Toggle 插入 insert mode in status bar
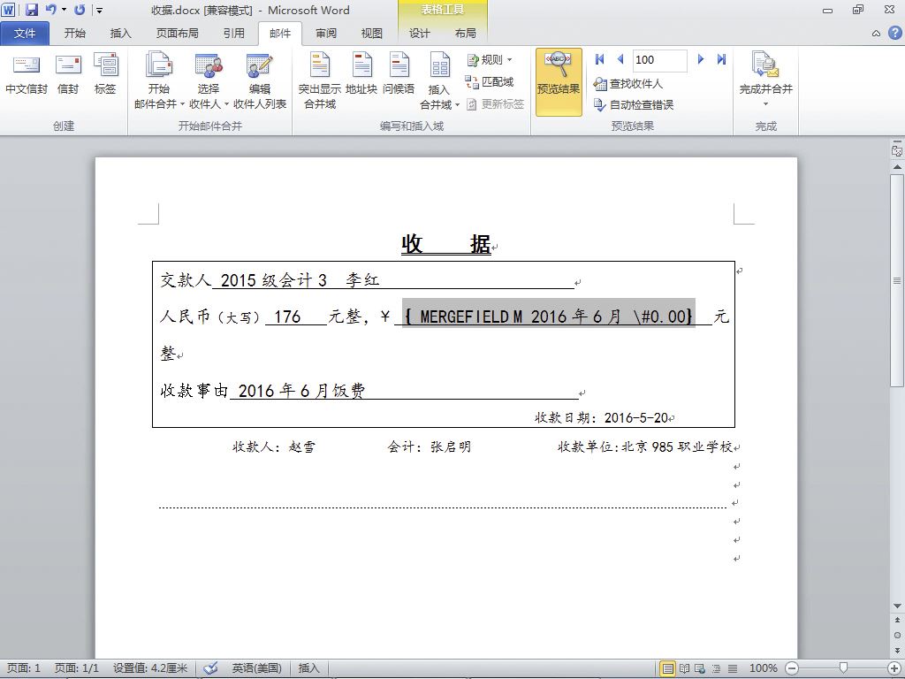 click(308, 668)
